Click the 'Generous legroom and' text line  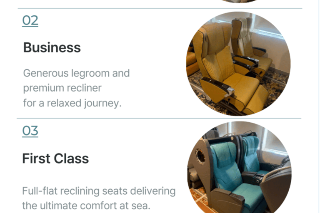[76, 73]
